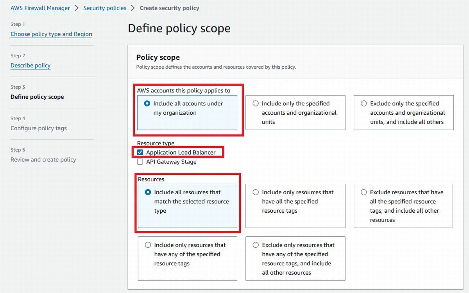Screen dimensions: 469x293
Task: Go to Security policies breadcrumb
Action: click(105, 8)
